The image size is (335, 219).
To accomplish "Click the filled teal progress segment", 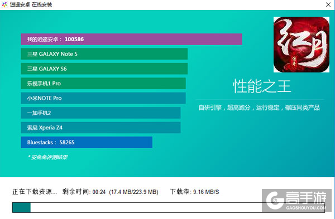I will pyautogui.click(x=21, y=207).
